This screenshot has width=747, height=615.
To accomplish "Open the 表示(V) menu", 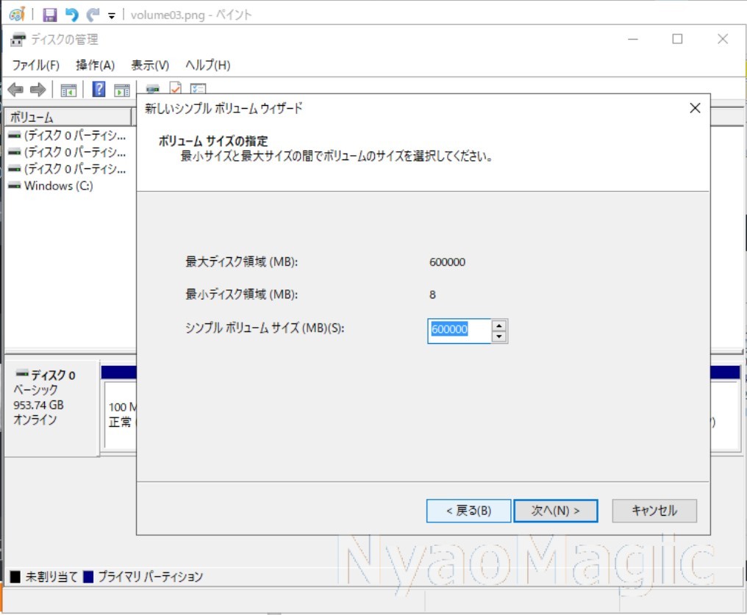I will click(x=150, y=65).
